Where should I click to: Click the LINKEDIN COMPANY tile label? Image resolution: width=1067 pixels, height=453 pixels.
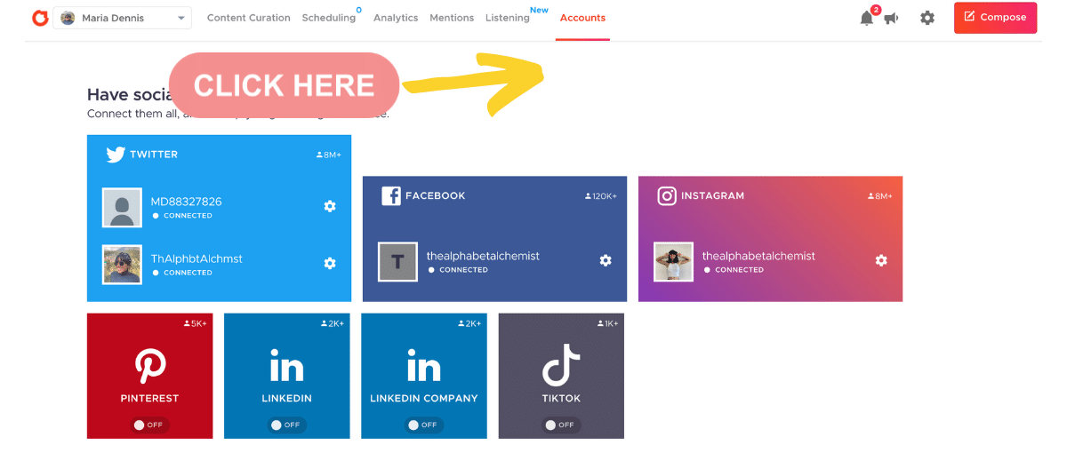pos(424,399)
